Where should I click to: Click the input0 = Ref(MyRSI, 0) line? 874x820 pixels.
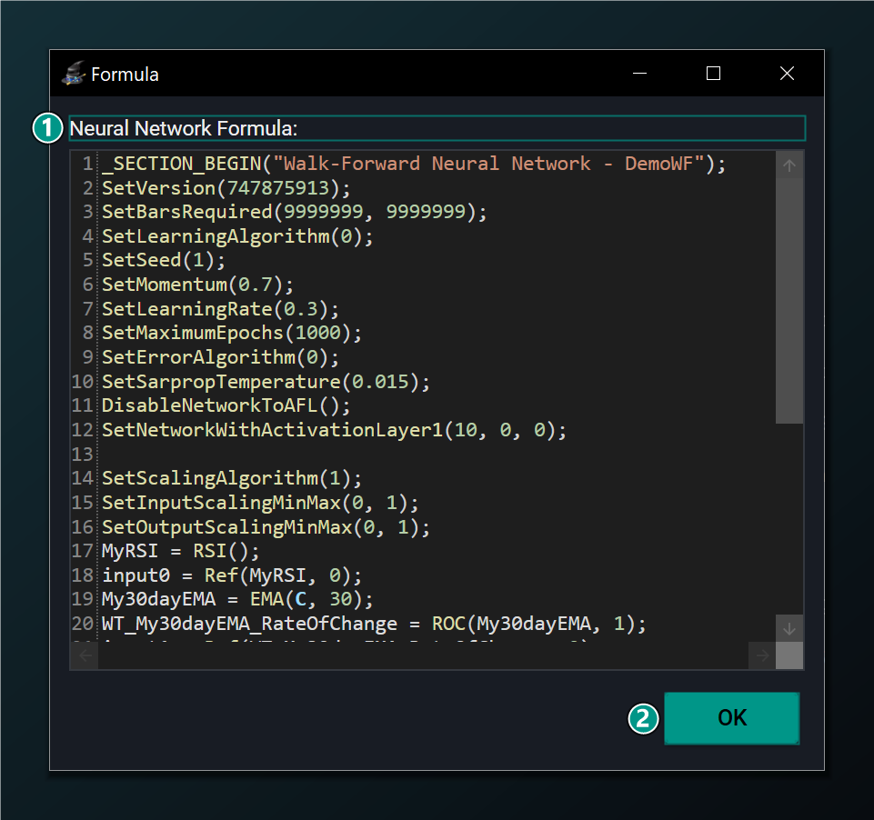(231, 575)
